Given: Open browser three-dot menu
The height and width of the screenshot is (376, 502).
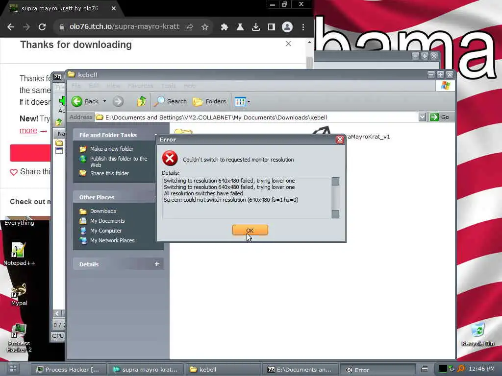Looking at the screenshot, I should coord(303,27).
